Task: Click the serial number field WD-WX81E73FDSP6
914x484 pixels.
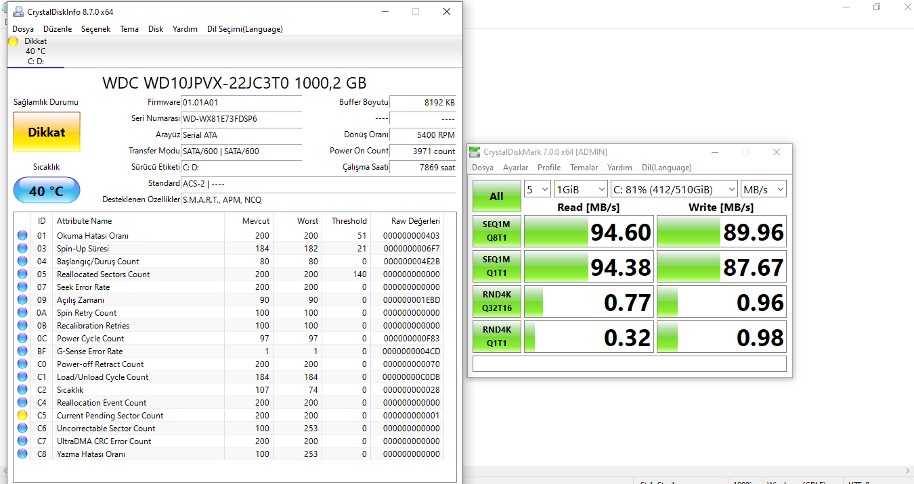Action: pyautogui.click(x=242, y=119)
